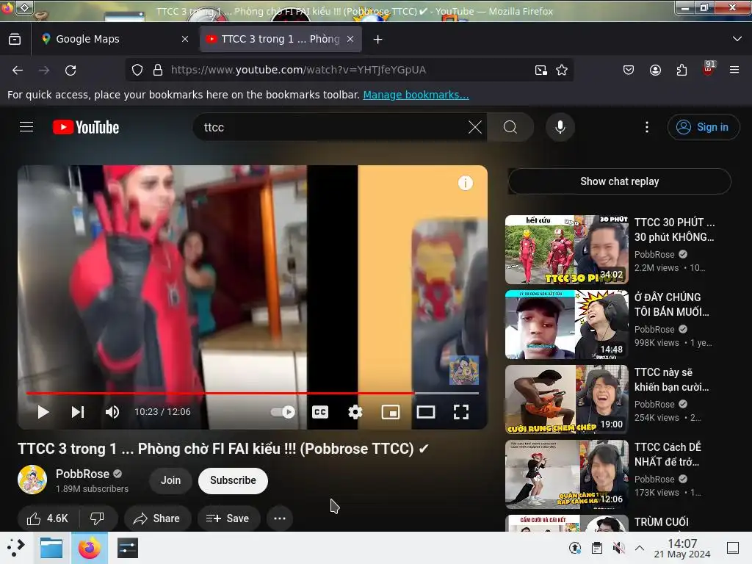
Task: Skip to the next video
Action: click(78, 412)
